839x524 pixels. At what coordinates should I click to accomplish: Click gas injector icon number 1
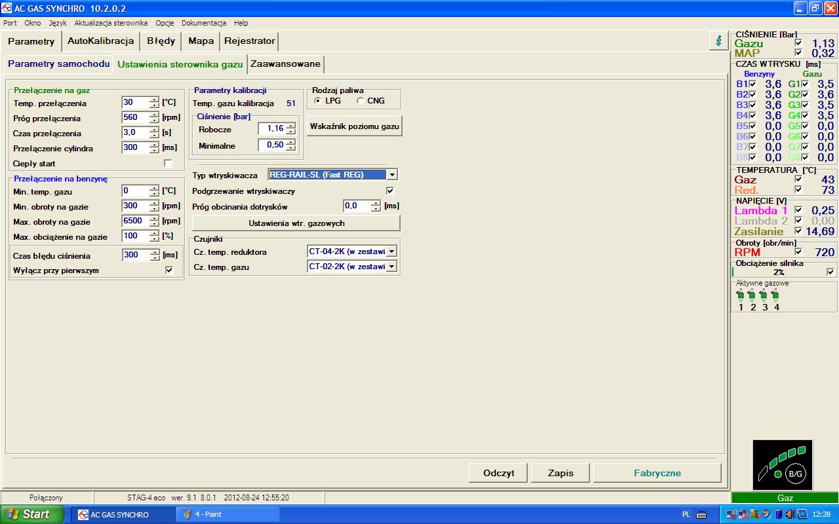pos(740,296)
